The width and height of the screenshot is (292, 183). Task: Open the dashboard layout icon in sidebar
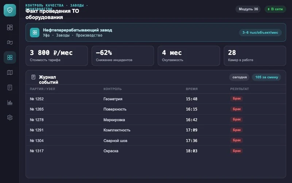tap(10, 27)
